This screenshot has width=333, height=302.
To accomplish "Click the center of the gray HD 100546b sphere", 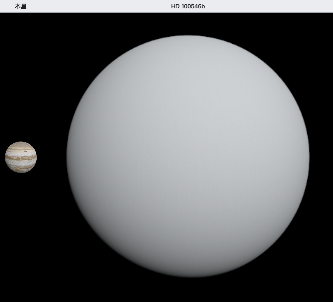I will [x=188, y=156].
